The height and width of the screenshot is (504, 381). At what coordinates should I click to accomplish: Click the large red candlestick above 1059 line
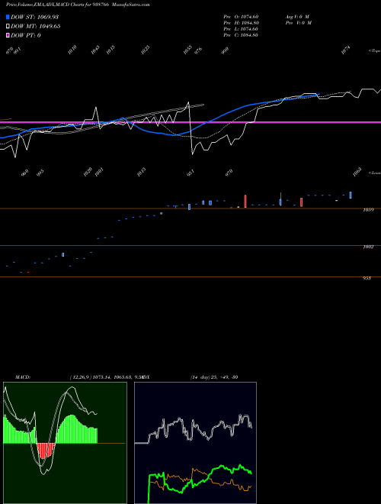click(x=245, y=201)
